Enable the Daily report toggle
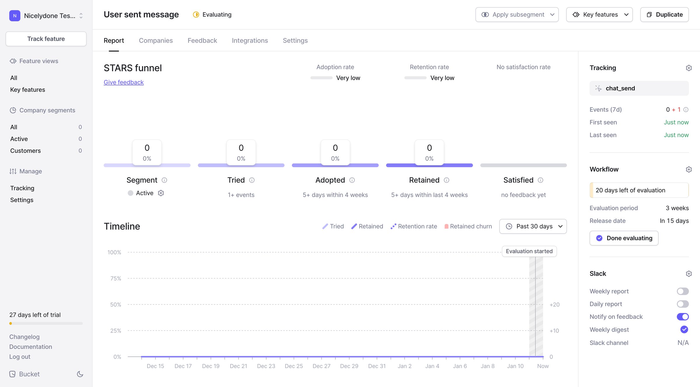The image size is (700, 387). click(x=683, y=304)
